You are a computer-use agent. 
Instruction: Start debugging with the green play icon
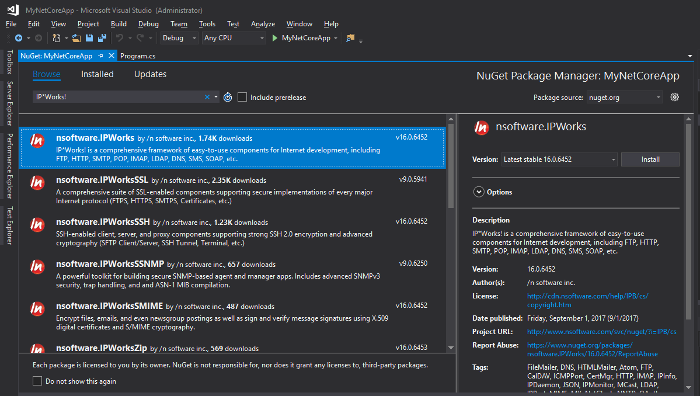274,39
